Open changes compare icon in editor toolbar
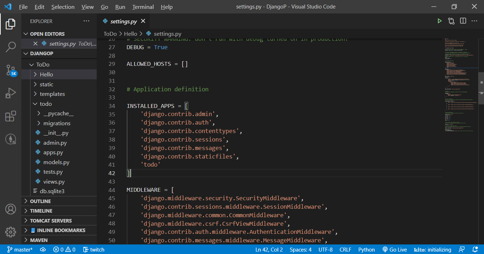The width and height of the screenshot is (484, 254). (451, 21)
